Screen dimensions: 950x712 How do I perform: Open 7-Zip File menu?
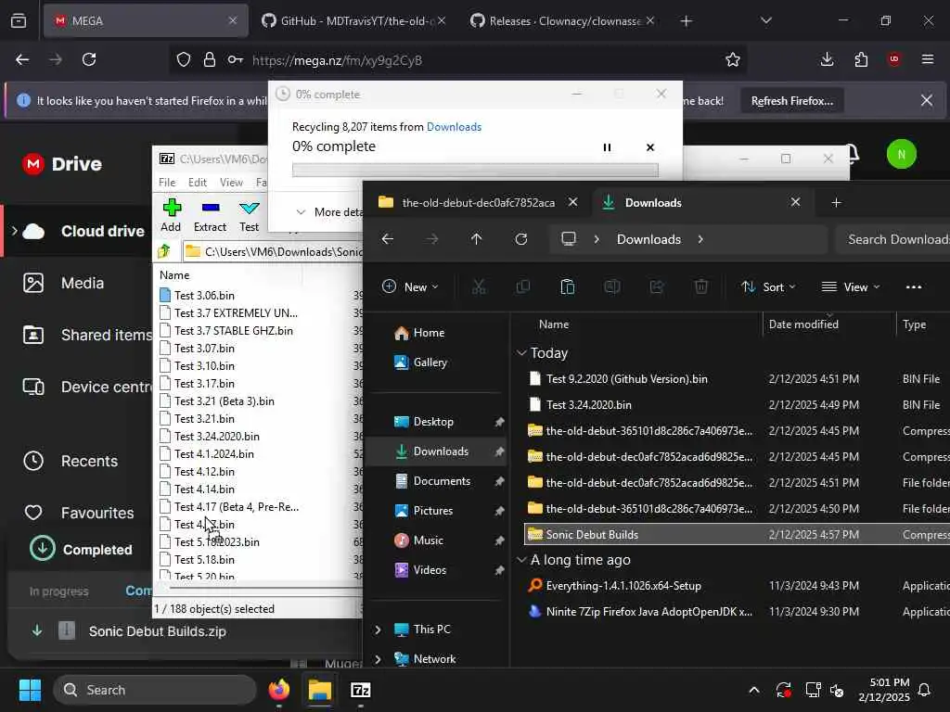click(167, 183)
